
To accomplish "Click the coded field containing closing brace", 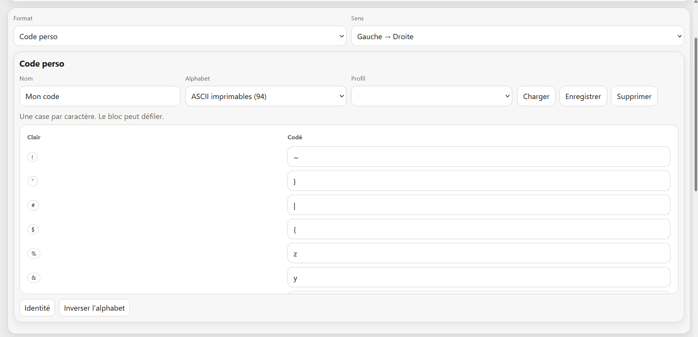I will pos(478,181).
